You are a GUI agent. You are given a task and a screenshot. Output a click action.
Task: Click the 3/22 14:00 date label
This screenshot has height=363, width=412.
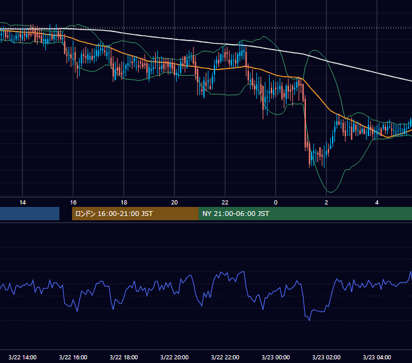[x=22, y=357]
